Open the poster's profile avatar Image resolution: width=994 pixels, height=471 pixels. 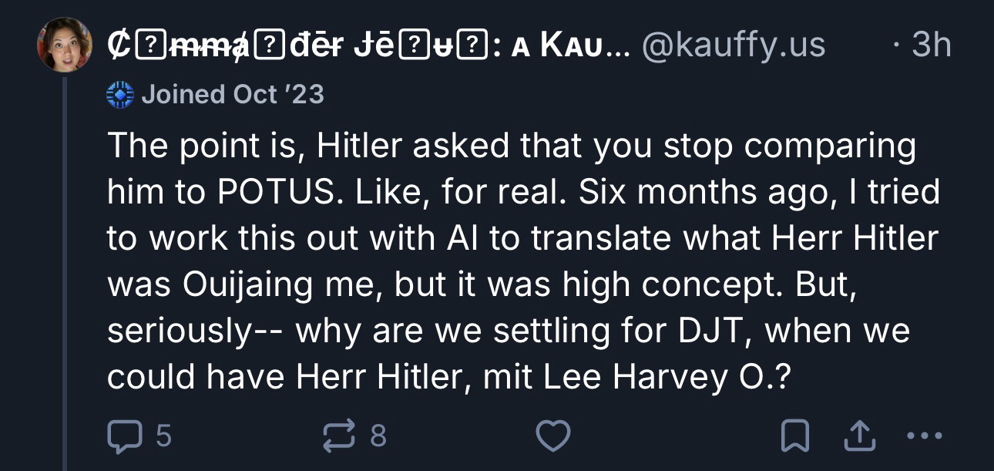65,45
